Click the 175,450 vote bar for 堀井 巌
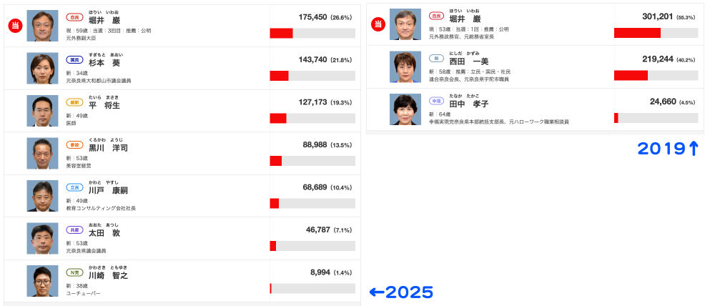715x306 pixels. pyautogui.click(x=312, y=34)
